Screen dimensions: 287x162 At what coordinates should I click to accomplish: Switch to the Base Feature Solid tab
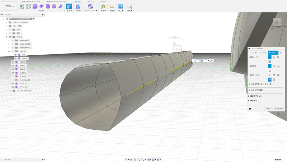click(x=31, y=1)
